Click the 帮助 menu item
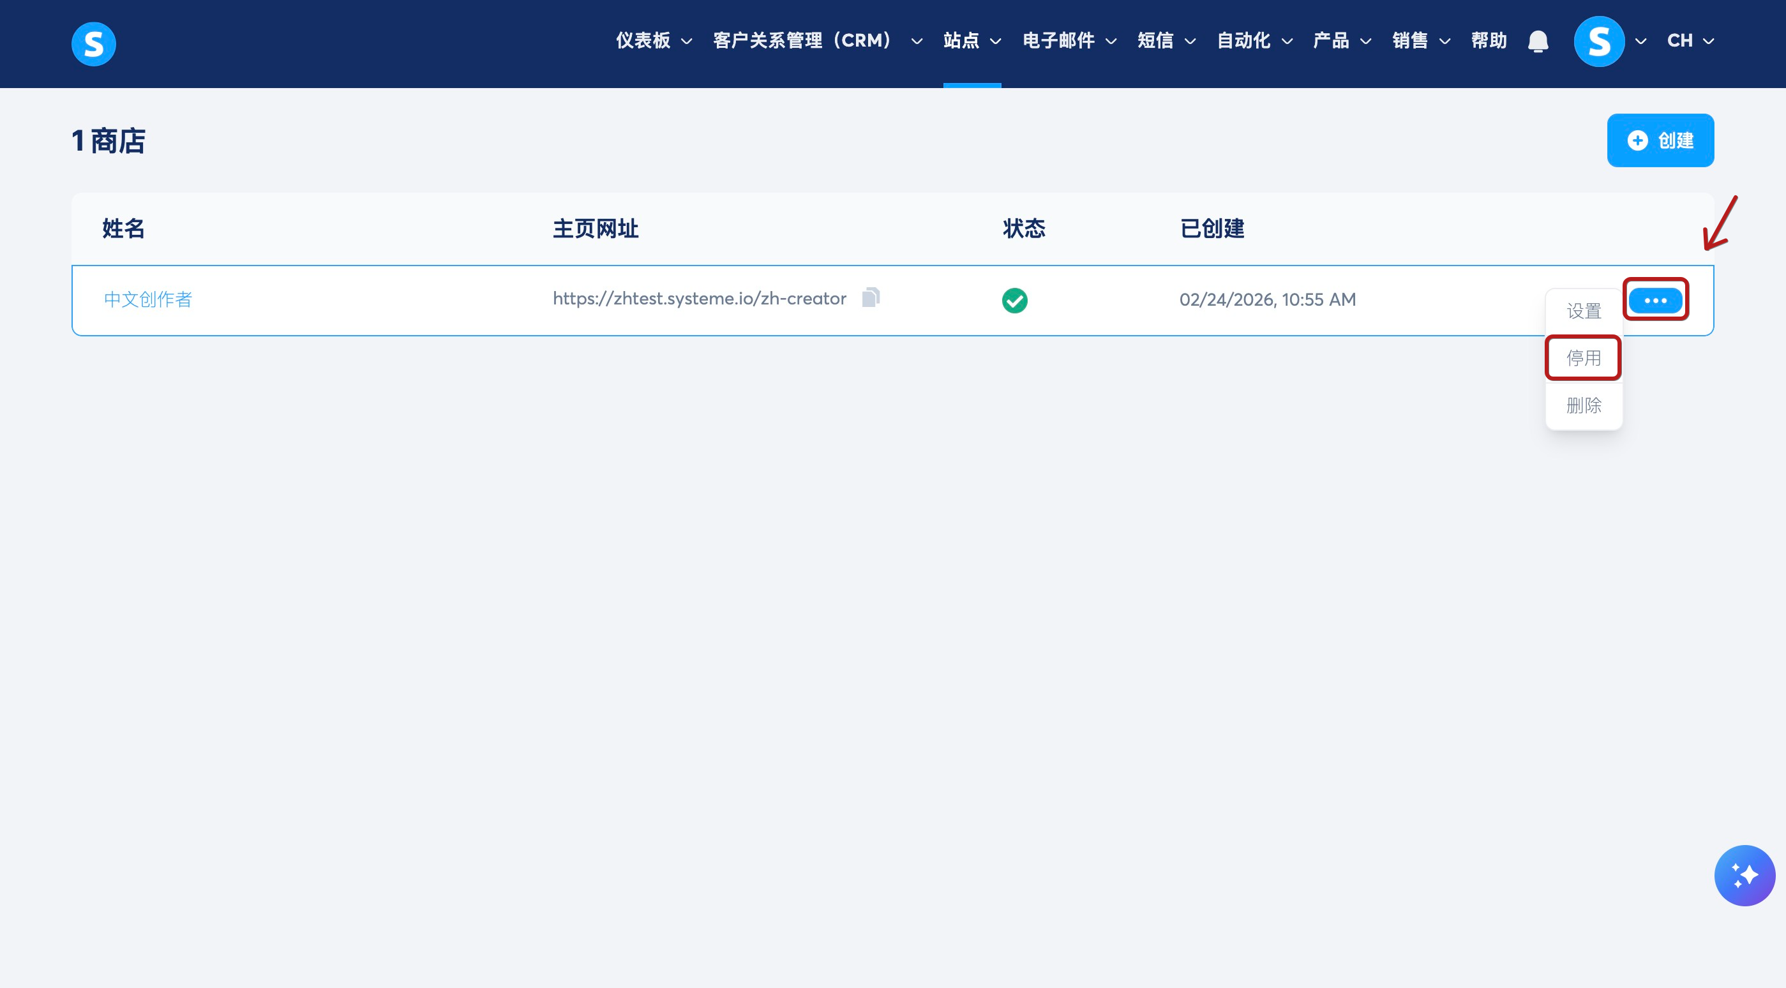Image resolution: width=1786 pixels, height=988 pixels. point(1489,41)
